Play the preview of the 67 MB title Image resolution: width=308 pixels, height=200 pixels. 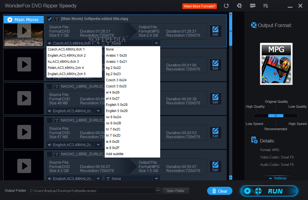tap(24, 132)
